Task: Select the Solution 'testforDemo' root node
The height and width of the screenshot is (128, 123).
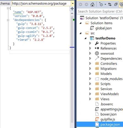Action: [x=104, y=18]
